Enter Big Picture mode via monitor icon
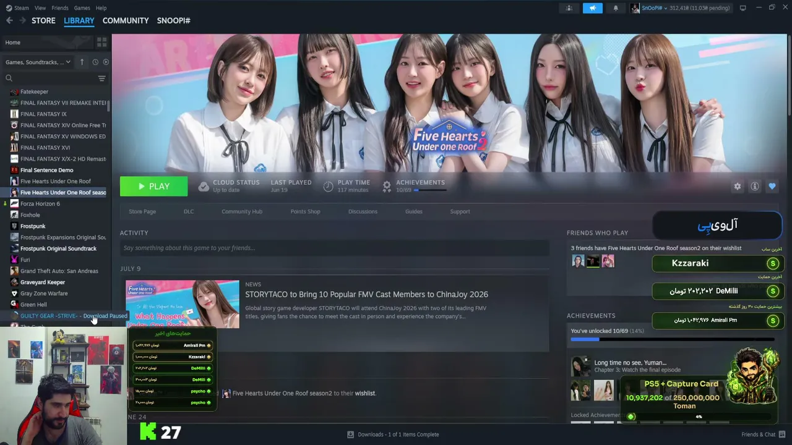This screenshot has width=792, height=445. click(742, 8)
